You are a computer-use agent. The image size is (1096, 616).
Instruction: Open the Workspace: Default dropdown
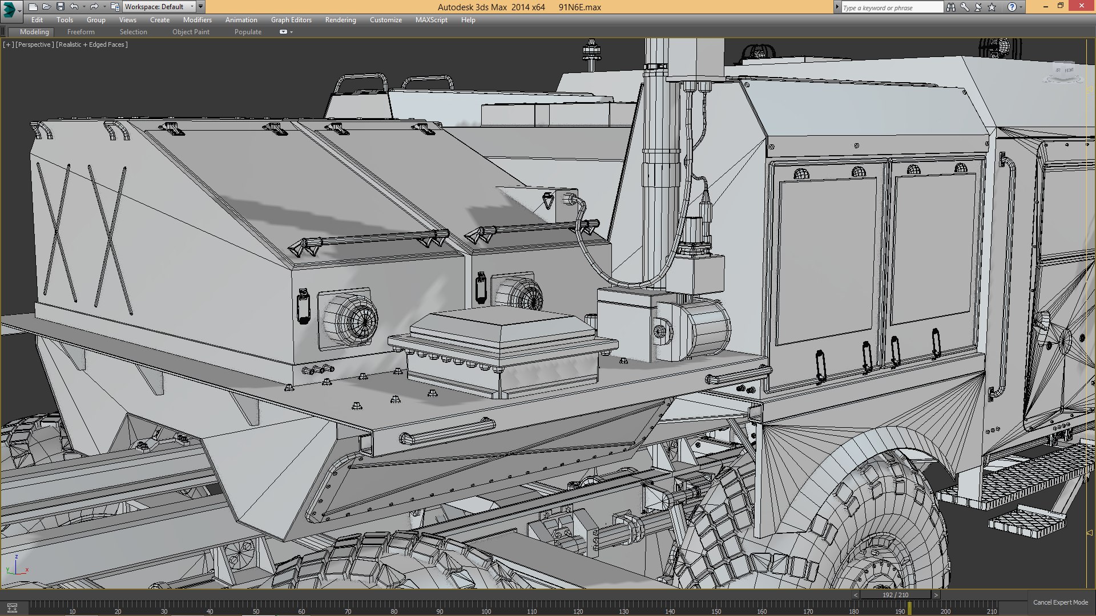point(159,7)
